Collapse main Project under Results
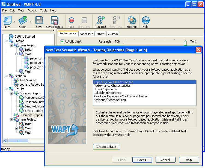Viewport: 205px width, 168px height. click(x=11, y=119)
